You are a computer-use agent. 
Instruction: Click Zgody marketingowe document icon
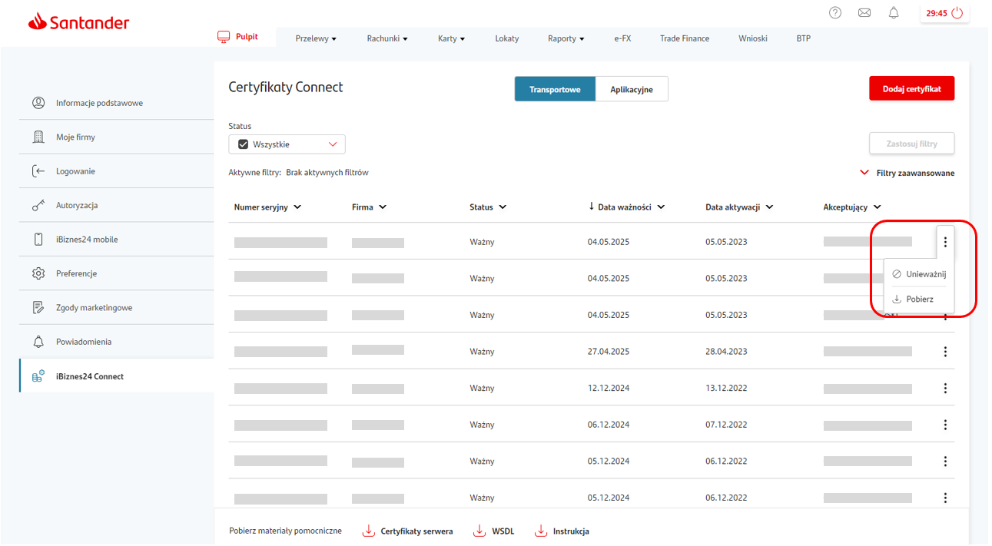click(x=38, y=307)
